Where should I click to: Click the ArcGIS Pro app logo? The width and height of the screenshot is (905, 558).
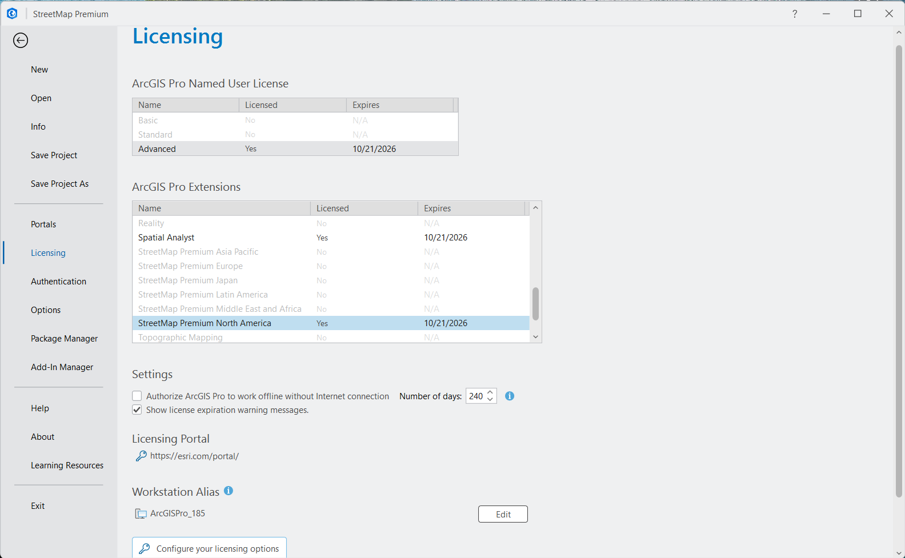coord(12,14)
